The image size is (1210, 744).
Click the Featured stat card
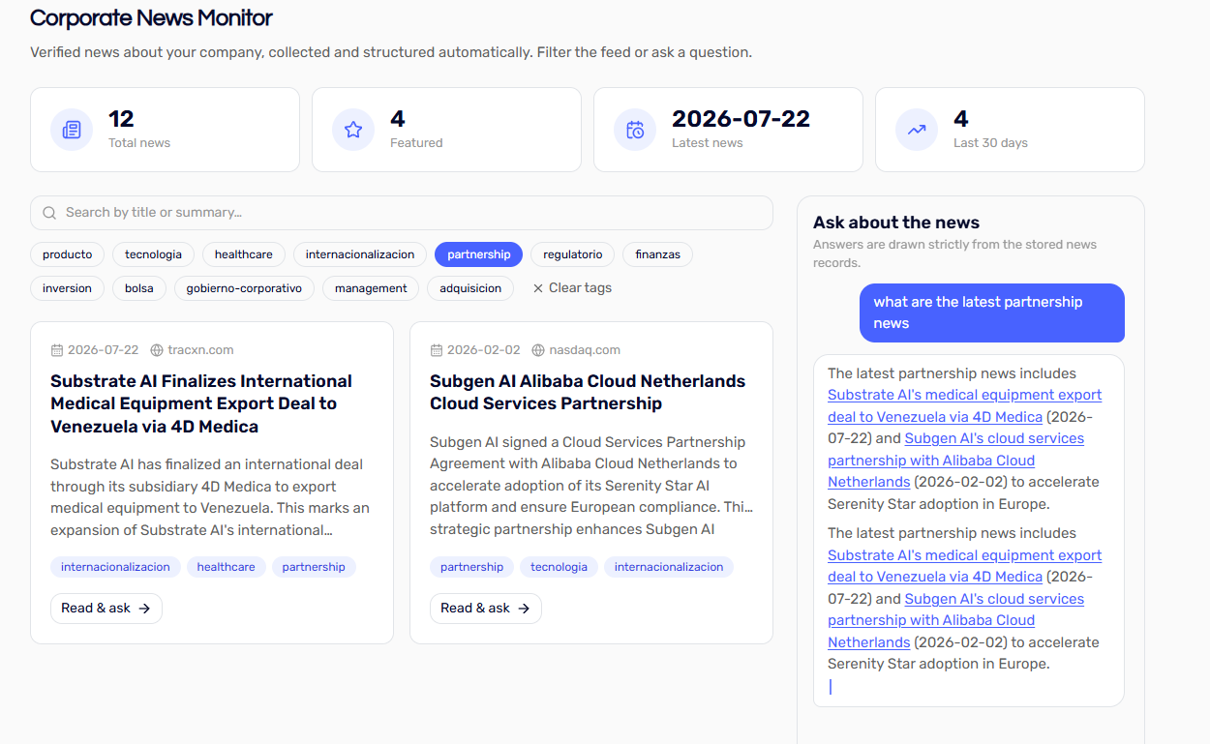(x=446, y=130)
